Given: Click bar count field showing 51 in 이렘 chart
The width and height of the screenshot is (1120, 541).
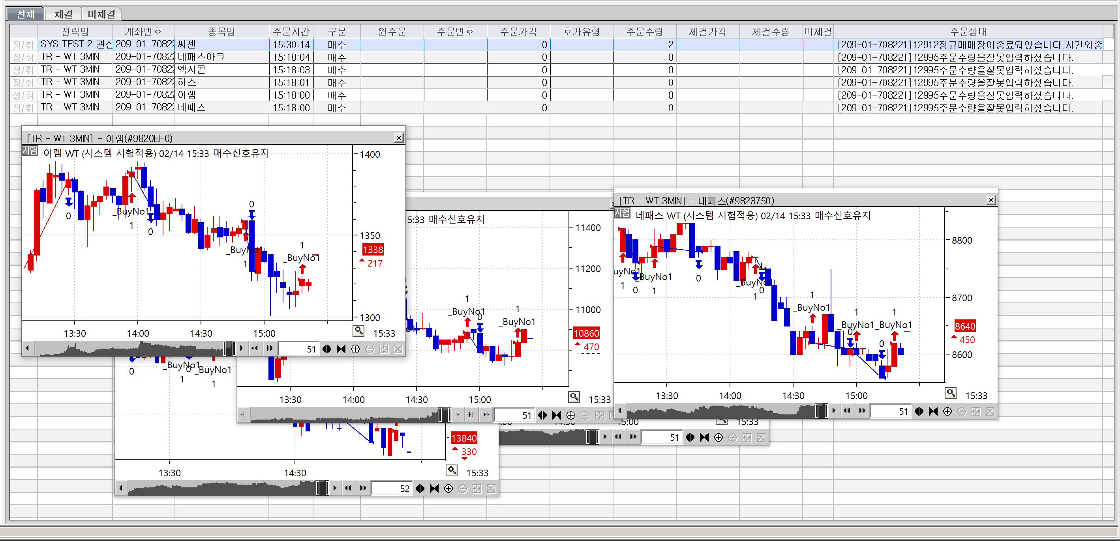Looking at the screenshot, I should (298, 349).
